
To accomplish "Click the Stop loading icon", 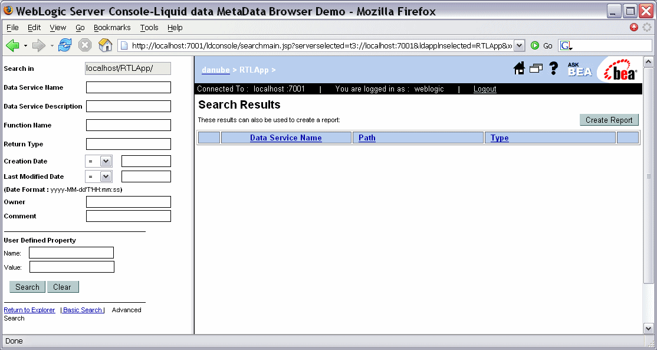I will [x=85, y=45].
